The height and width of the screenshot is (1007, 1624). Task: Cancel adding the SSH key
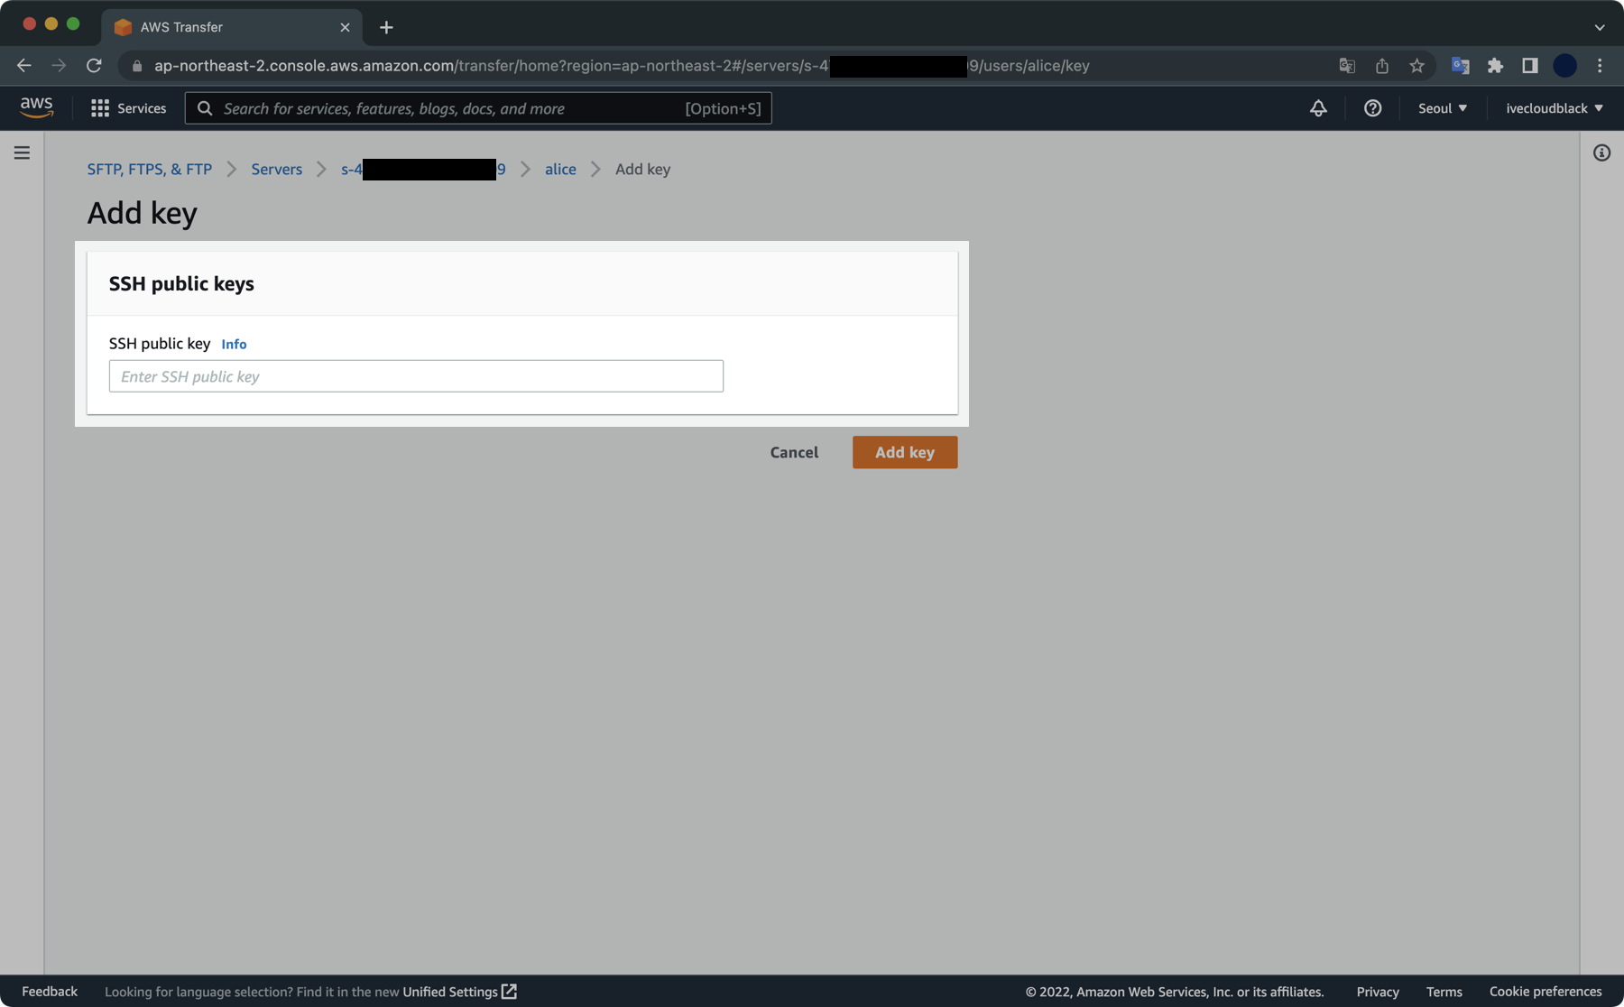[x=794, y=452]
